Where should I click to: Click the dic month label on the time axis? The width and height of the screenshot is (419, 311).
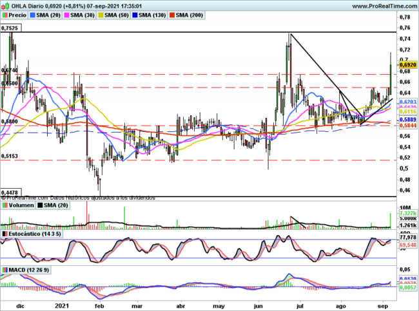[20, 306]
